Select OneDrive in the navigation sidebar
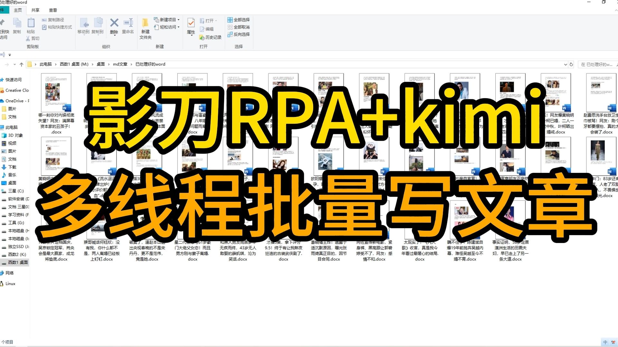 16,101
